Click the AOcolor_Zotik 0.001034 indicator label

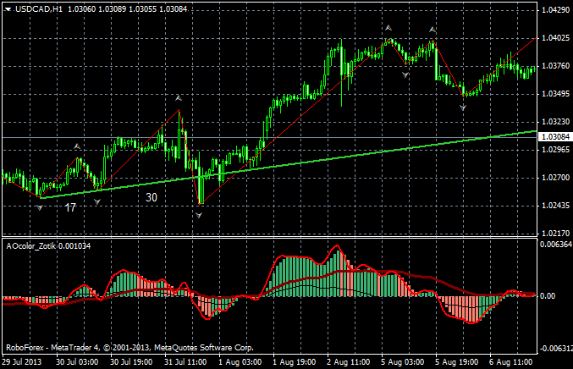pyautogui.click(x=48, y=246)
